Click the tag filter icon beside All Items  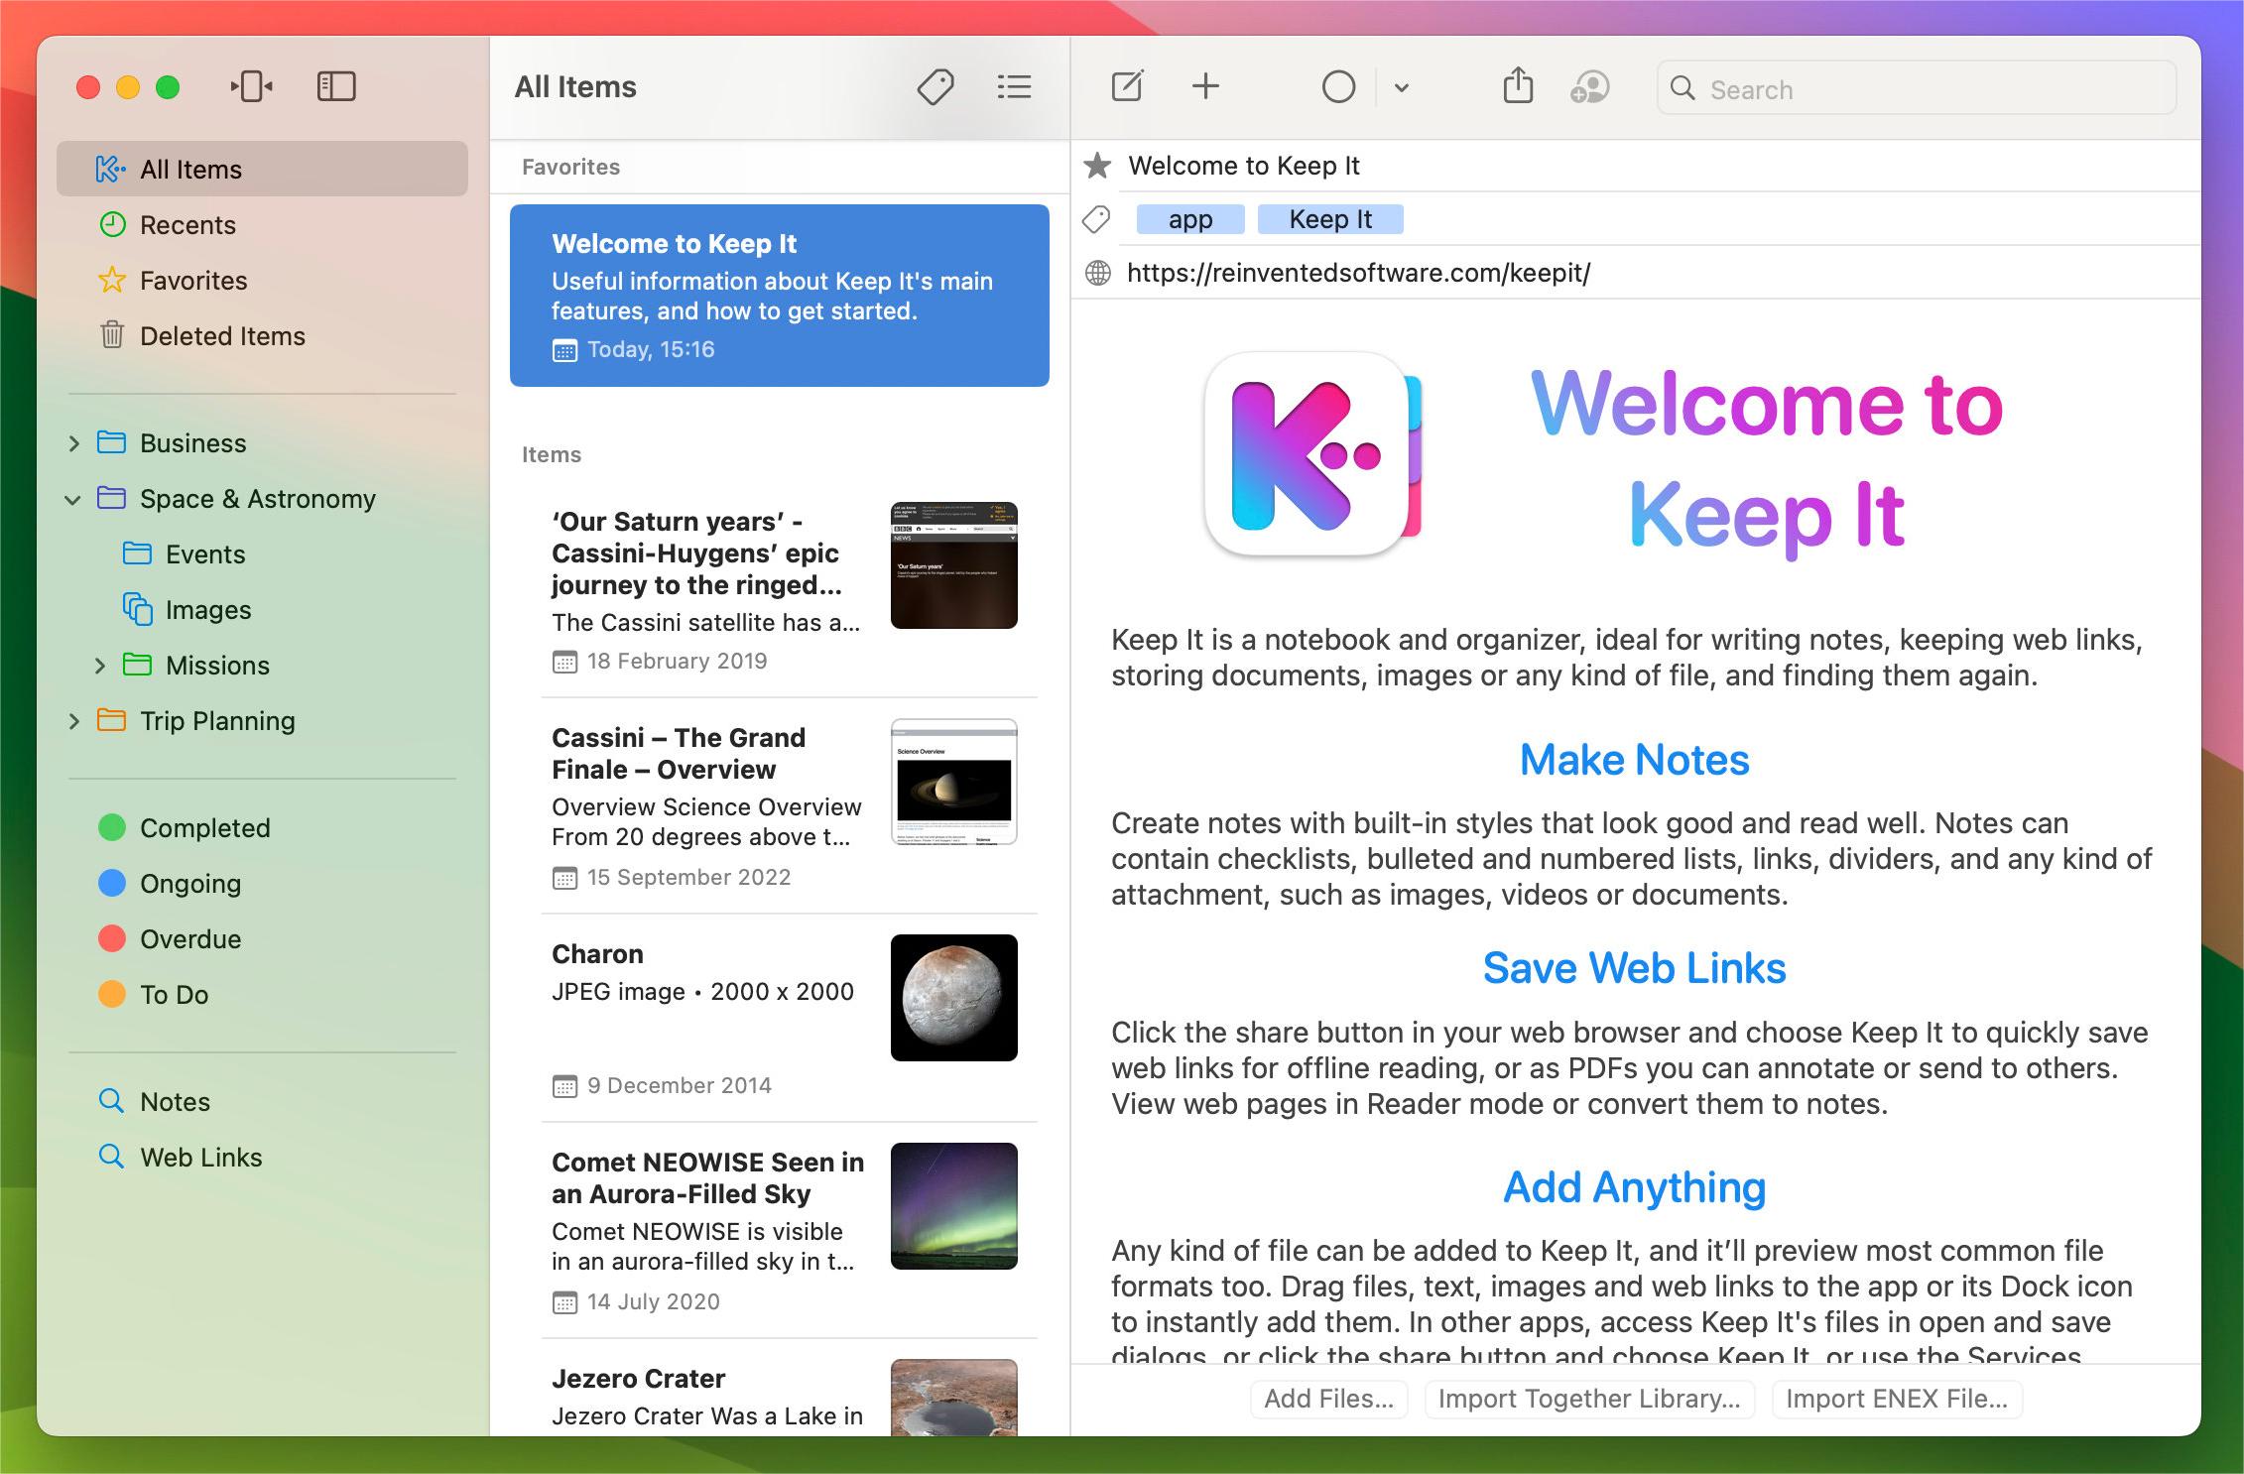(x=935, y=87)
